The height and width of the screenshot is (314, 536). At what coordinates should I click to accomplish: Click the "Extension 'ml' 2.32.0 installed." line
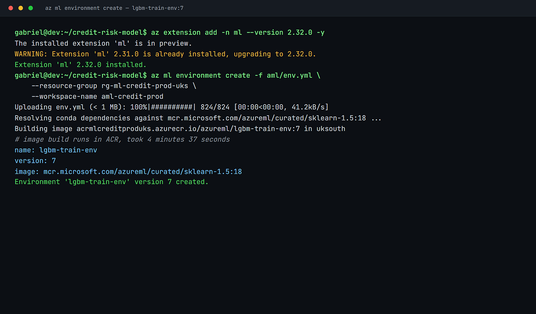tap(81, 65)
